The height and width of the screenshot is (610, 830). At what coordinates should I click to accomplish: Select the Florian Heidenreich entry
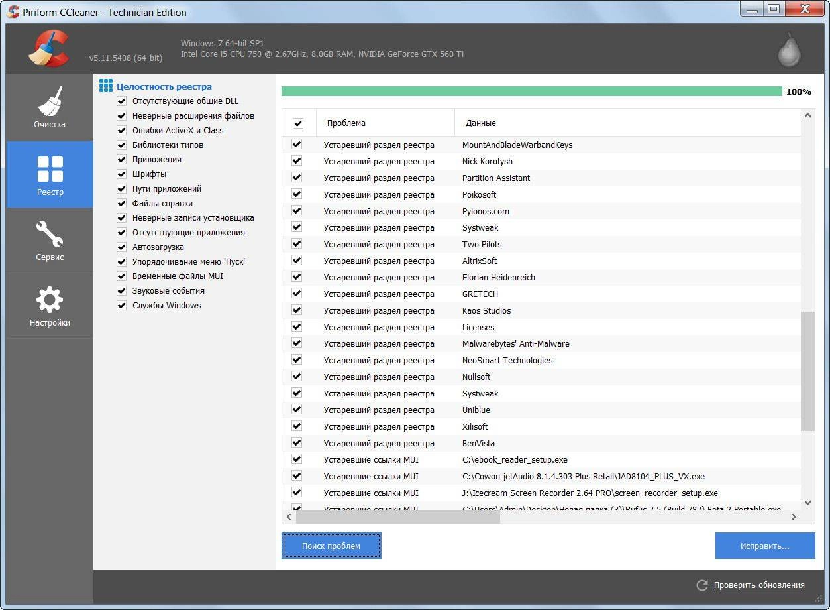click(x=498, y=277)
